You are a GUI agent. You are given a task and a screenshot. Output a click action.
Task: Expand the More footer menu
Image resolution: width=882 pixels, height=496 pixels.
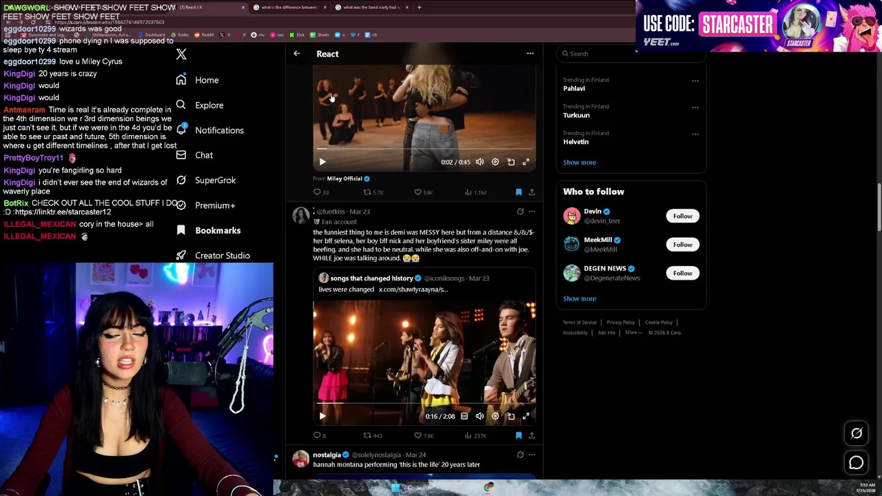click(632, 333)
